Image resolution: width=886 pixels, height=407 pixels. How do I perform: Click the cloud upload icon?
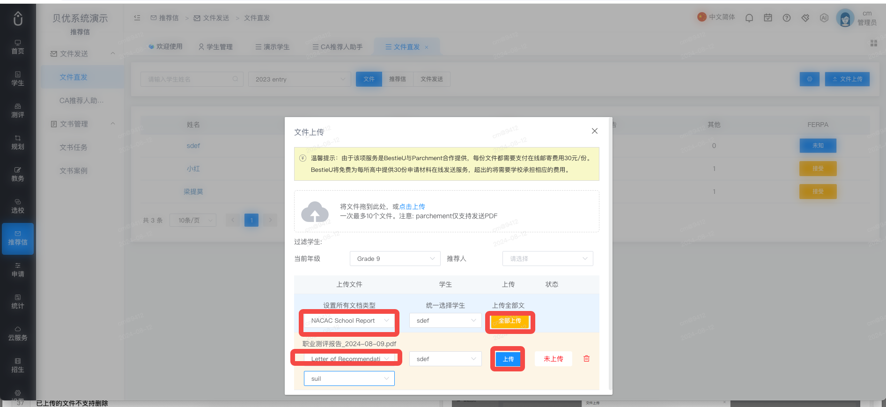click(315, 212)
